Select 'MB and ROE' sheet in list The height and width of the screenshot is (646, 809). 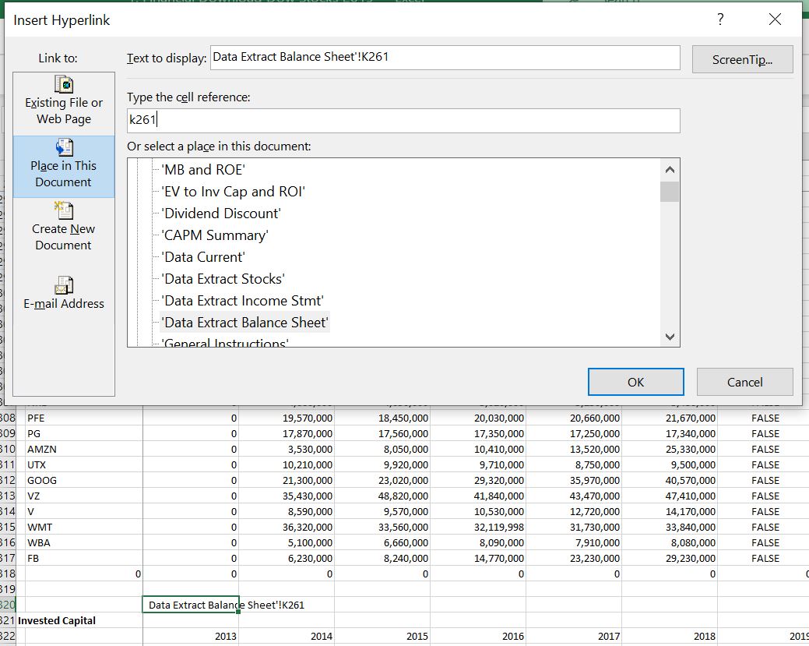(x=203, y=170)
